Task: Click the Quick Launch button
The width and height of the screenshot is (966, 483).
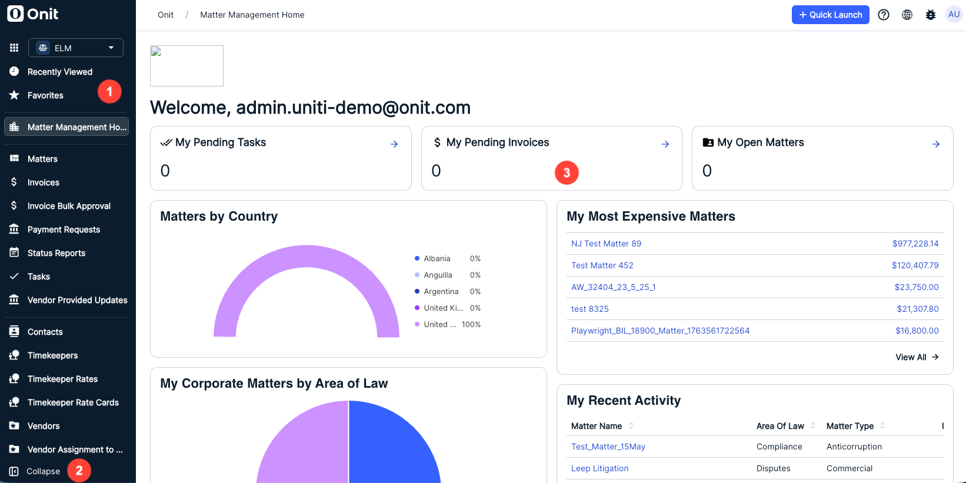Action: tap(831, 15)
